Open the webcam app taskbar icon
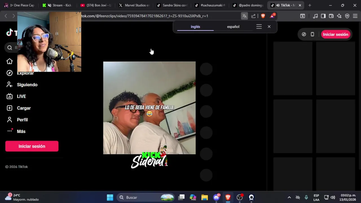 [251, 197]
